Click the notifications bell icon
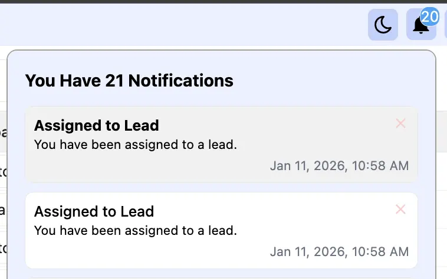The image size is (447, 279). (x=420, y=26)
